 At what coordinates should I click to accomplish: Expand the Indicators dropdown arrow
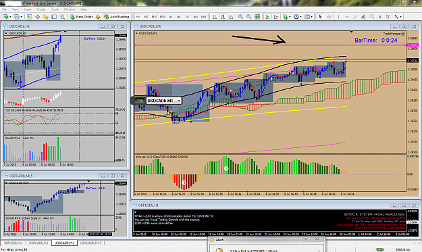click(x=290, y=17)
